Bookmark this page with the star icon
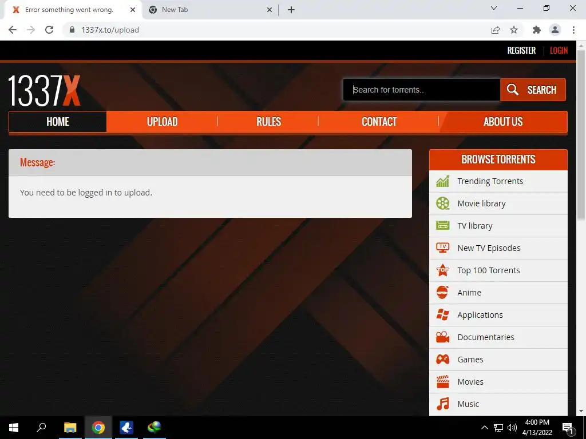 coord(514,30)
